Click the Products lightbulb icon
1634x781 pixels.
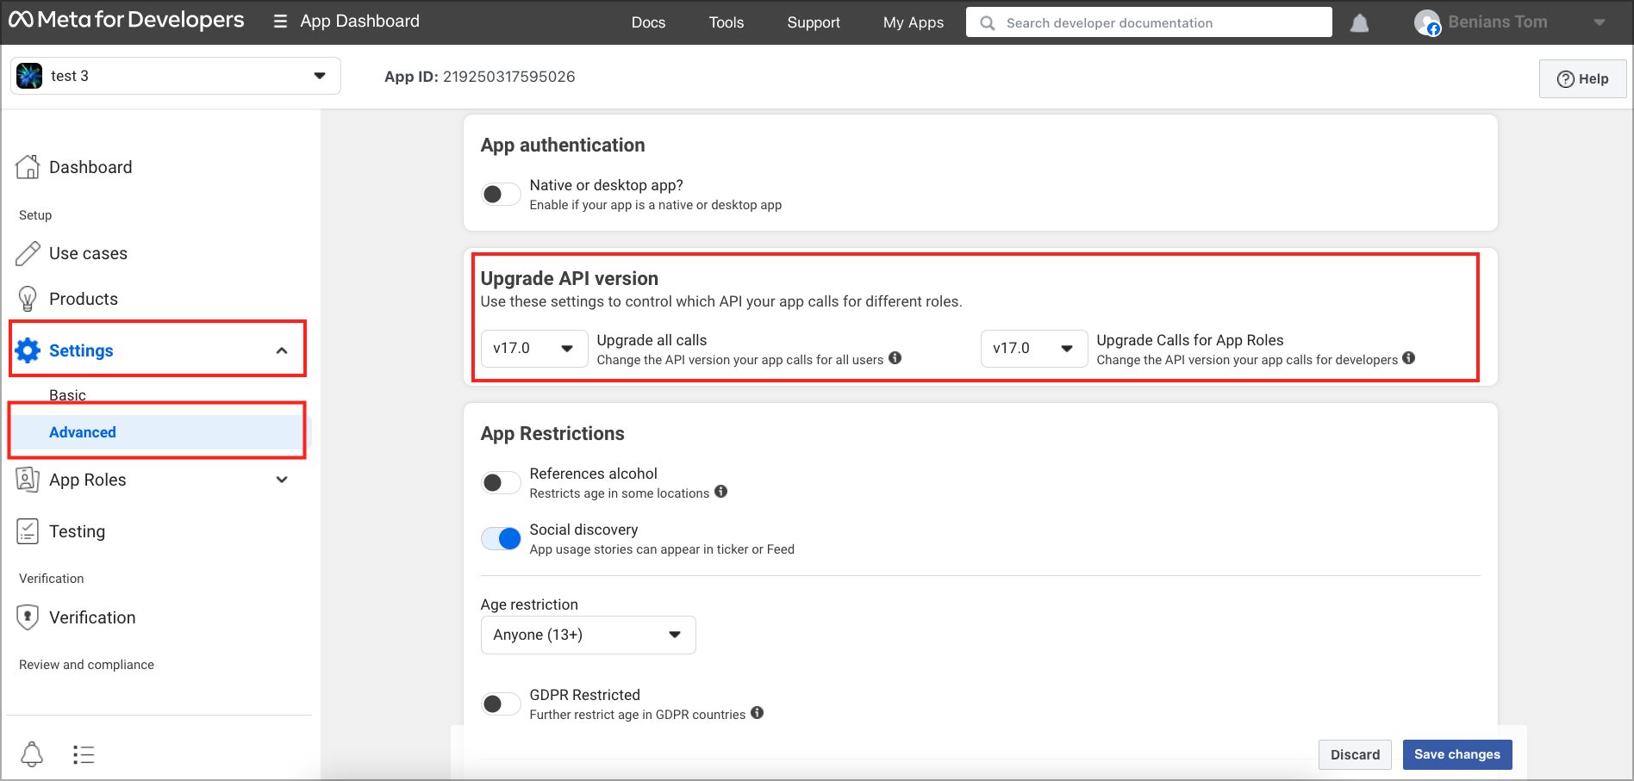(28, 299)
